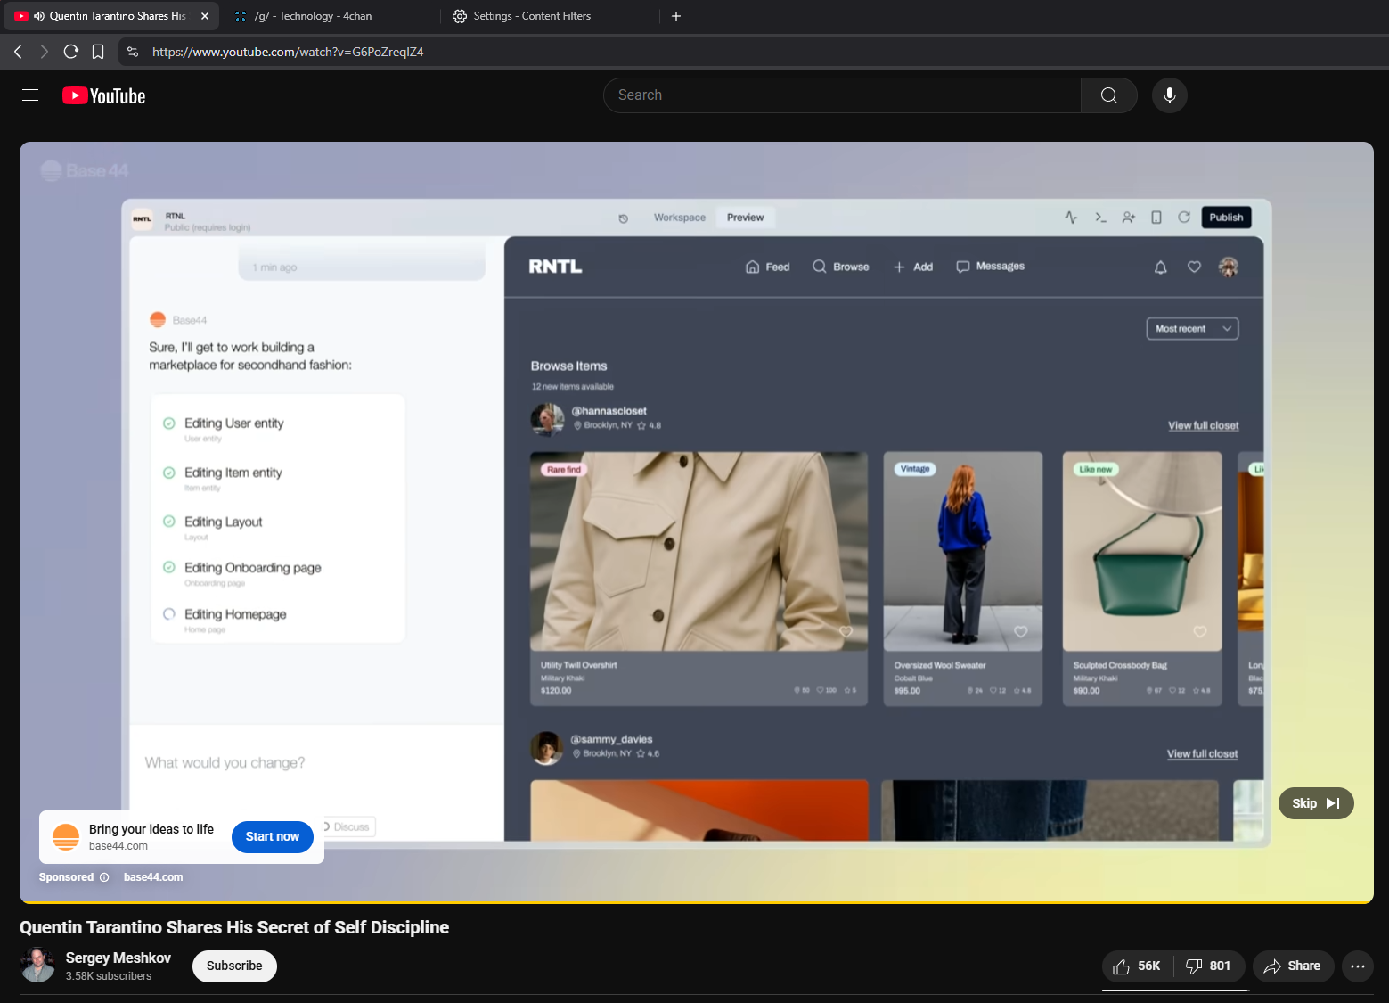
Task: Open YouTube hamburger guide menu
Action: point(30,95)
